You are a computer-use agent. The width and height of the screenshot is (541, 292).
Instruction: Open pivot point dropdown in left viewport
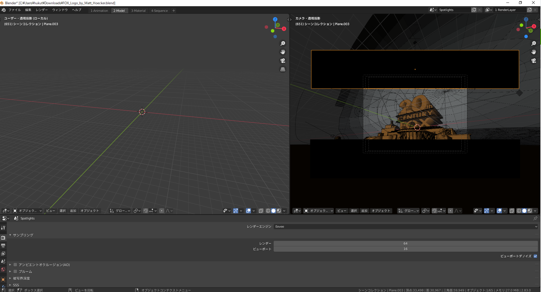tap(137, 211)
